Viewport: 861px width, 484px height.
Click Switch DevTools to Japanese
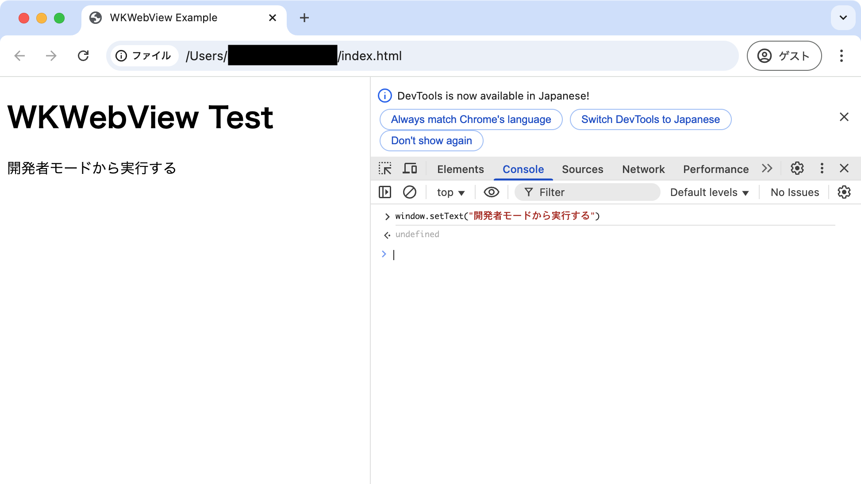650,119
